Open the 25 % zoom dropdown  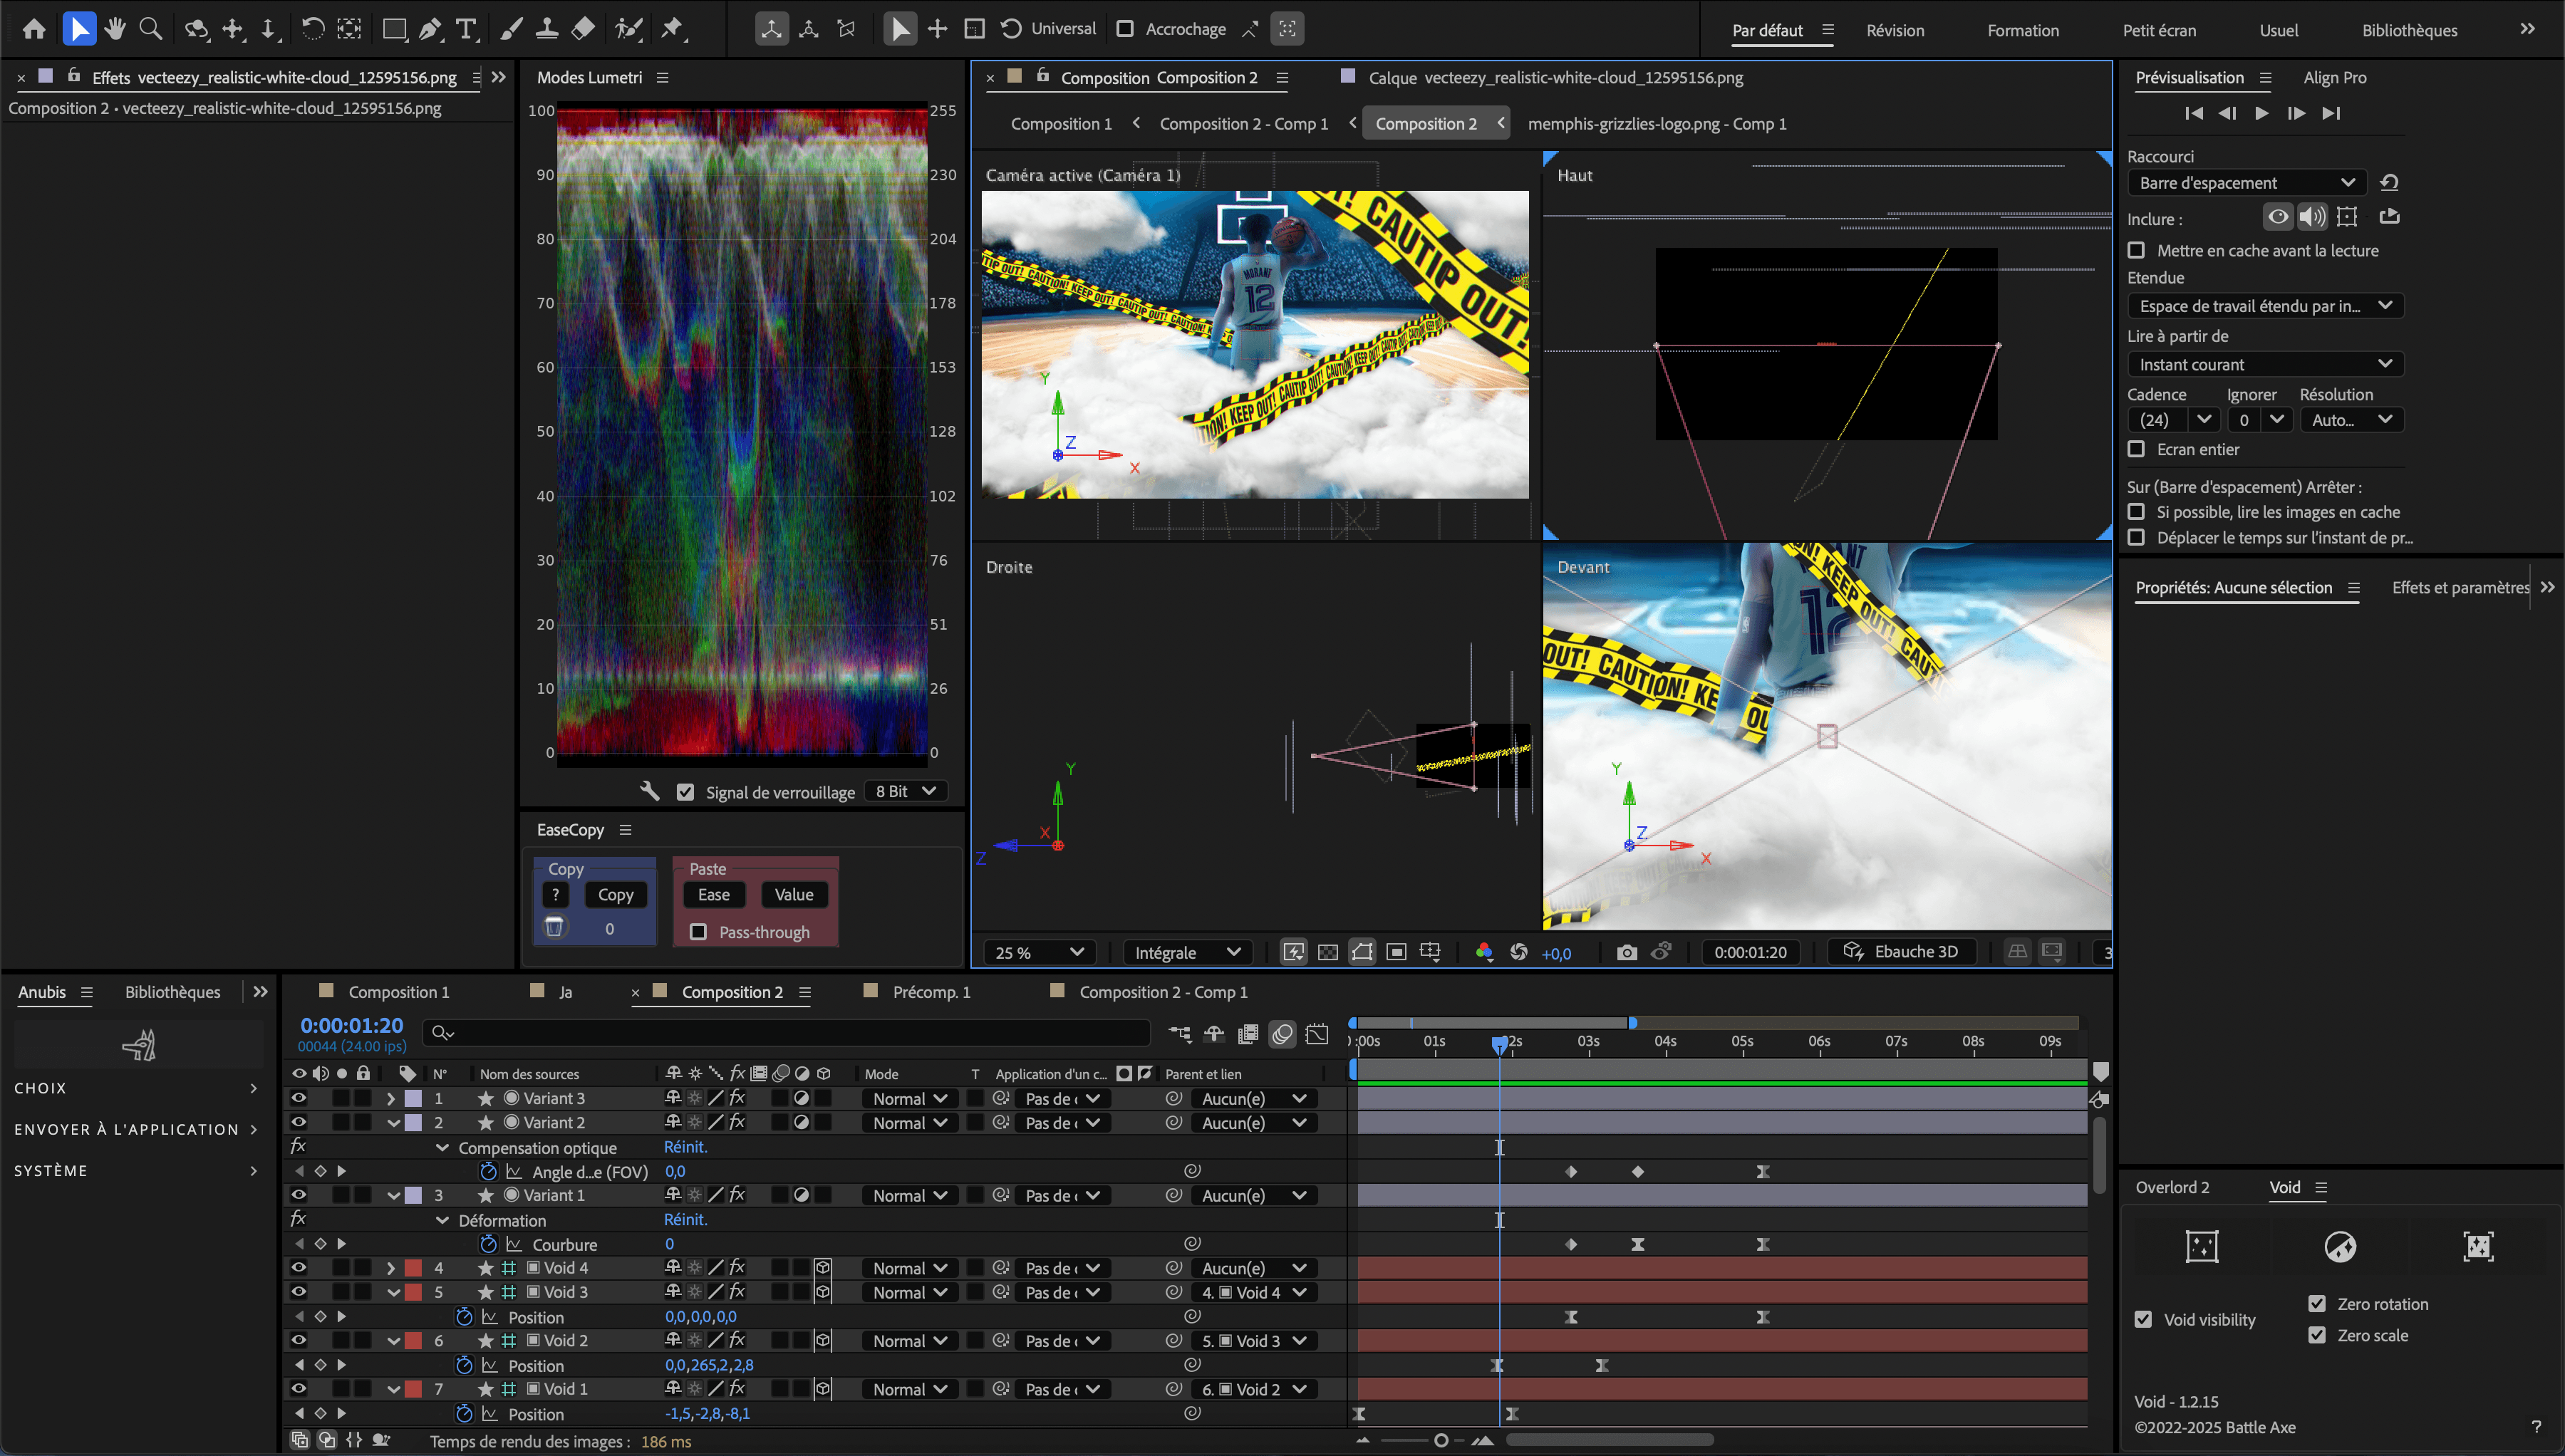[x=1039, y=952]
